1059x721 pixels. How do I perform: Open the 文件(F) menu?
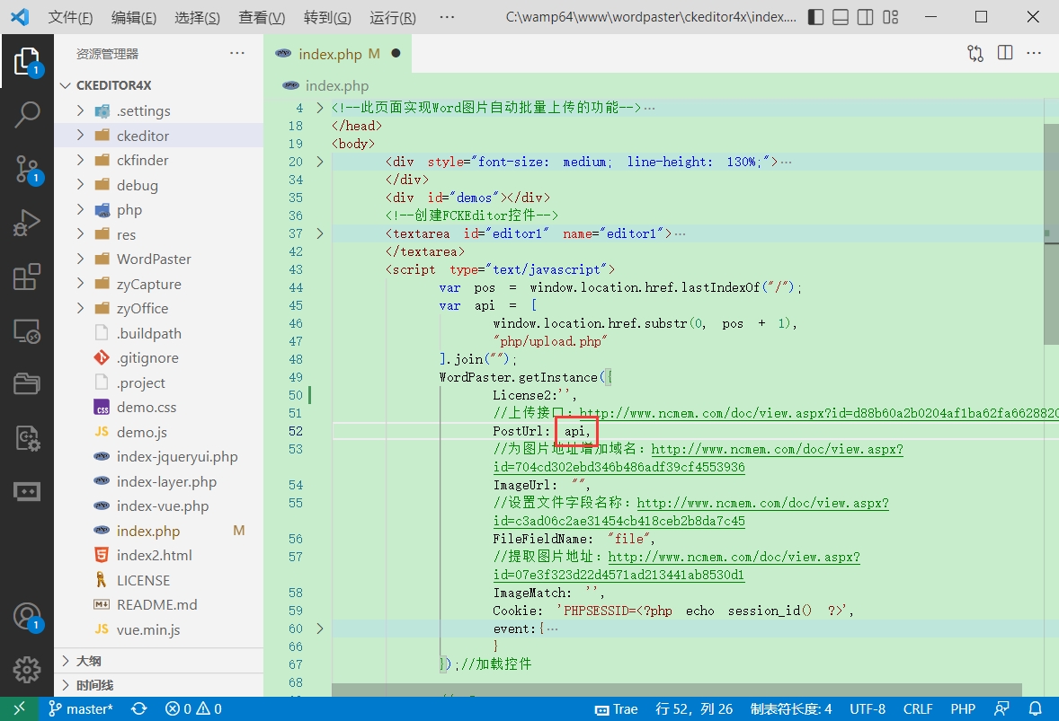70,18
